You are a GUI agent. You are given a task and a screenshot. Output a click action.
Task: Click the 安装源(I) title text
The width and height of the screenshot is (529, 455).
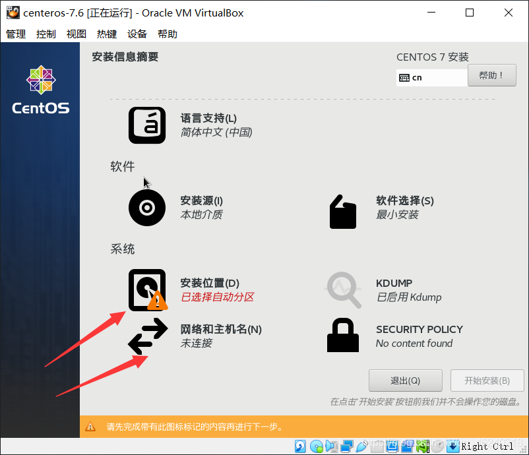tap(201, 200)
